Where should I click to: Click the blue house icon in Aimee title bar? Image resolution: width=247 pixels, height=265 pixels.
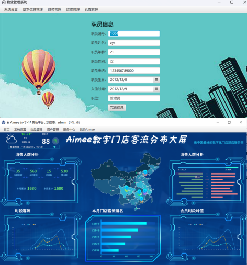coord(4,122)
